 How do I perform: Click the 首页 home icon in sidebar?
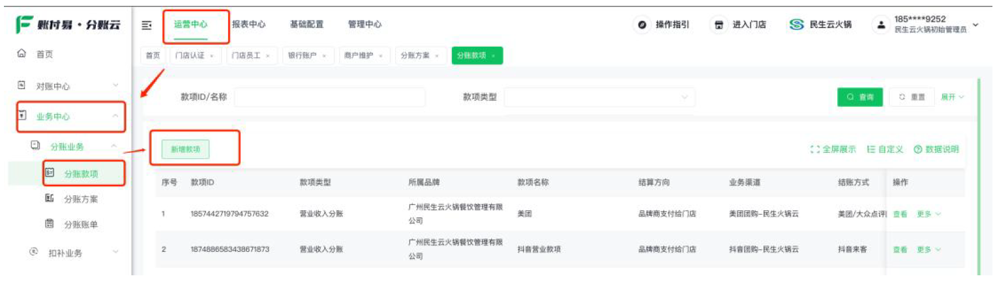tap(22, 54)
